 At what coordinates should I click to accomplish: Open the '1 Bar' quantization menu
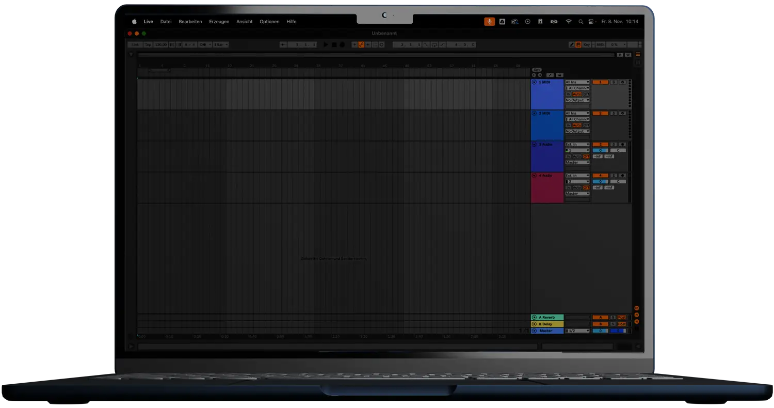pyautogui.click(x=221, y=45)
